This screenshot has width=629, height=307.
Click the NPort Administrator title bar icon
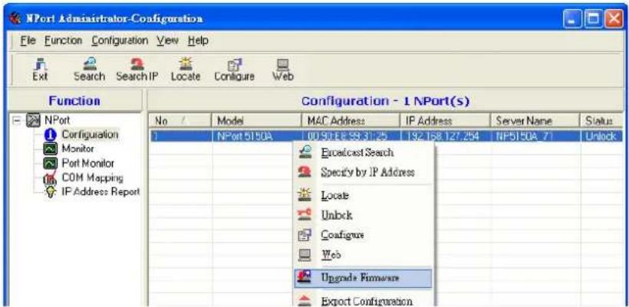(16, 19)
